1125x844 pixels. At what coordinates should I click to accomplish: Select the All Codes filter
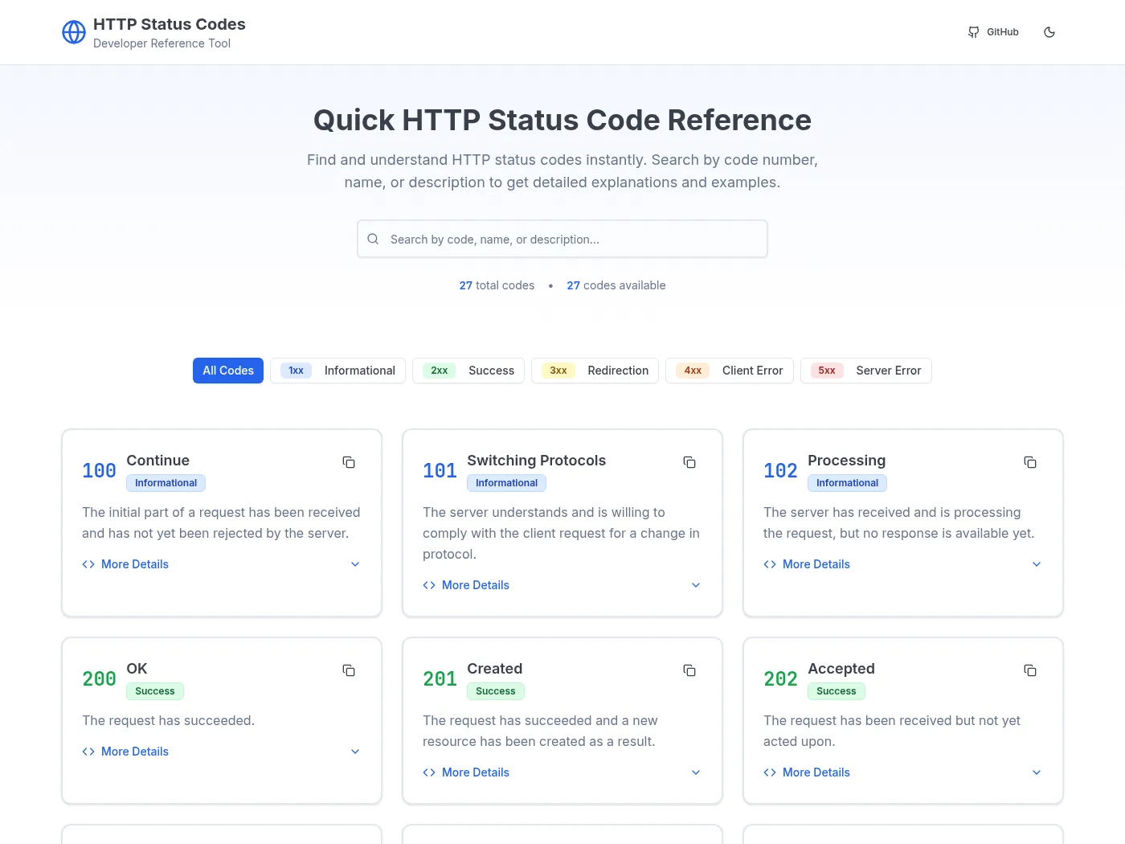pyautogui.click(x=228, y=371)
